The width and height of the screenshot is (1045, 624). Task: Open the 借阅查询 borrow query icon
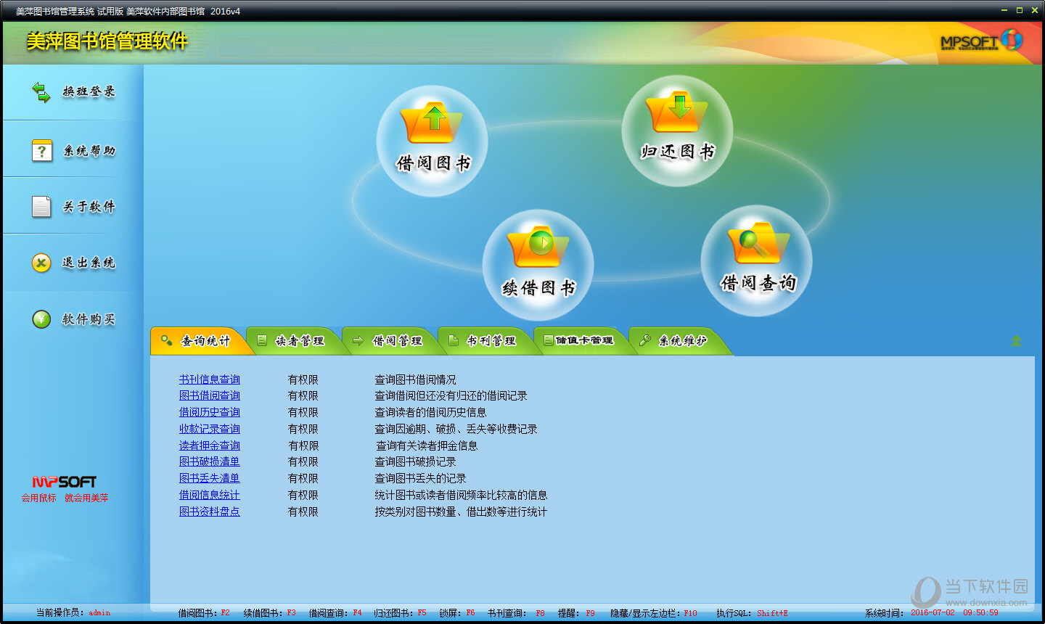pos(757,245)
